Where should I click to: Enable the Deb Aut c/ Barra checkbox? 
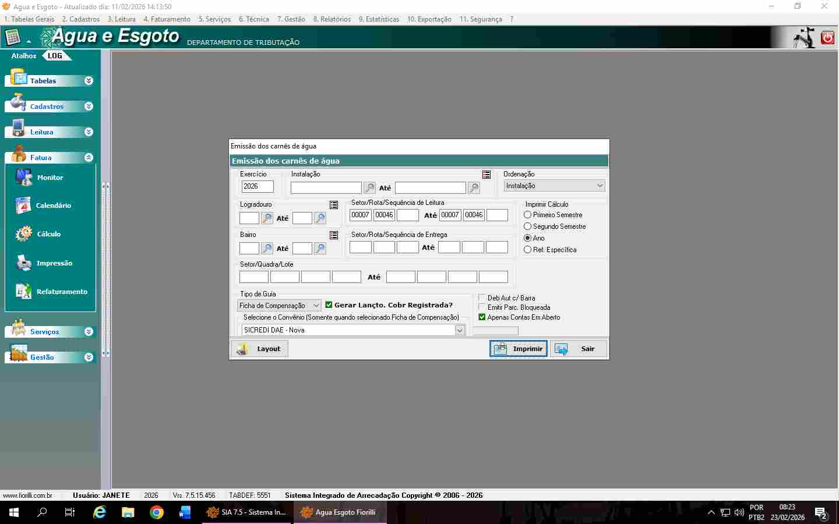482,298
